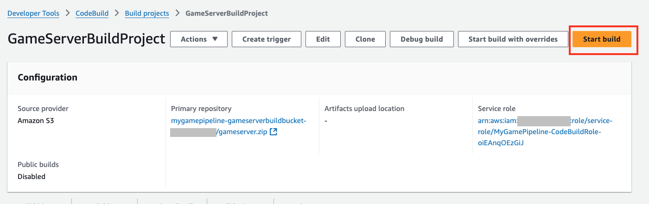Click GameServerBuildProject breadcrumb text

click(x=227, y=13)
